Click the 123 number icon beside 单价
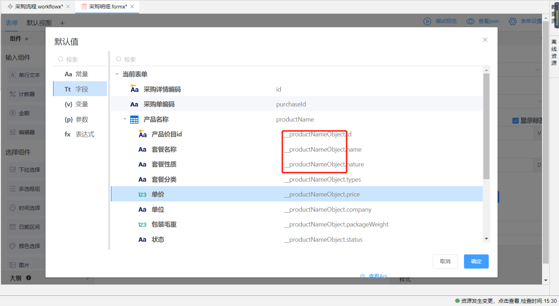Viewport: 559px width, 306px height. 142,195
